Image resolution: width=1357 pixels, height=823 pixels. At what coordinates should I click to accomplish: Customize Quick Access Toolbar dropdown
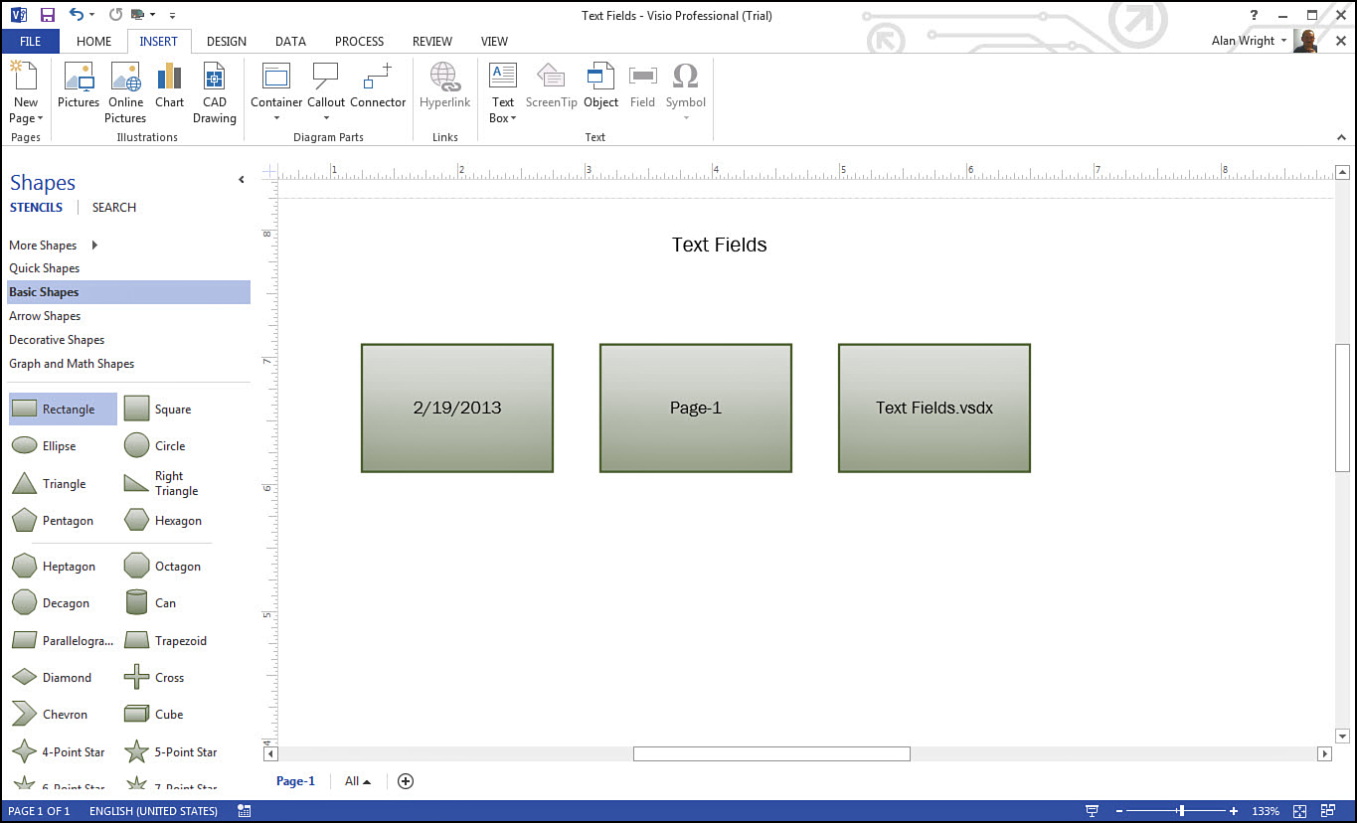(172, 15)
